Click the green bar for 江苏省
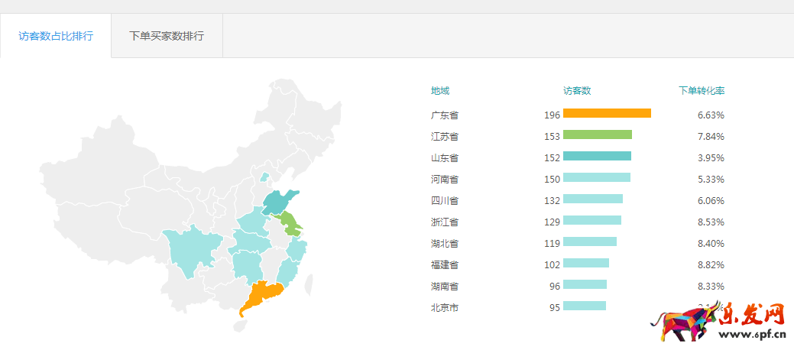The height and width of the screenshot is (350, 794). 597,135
